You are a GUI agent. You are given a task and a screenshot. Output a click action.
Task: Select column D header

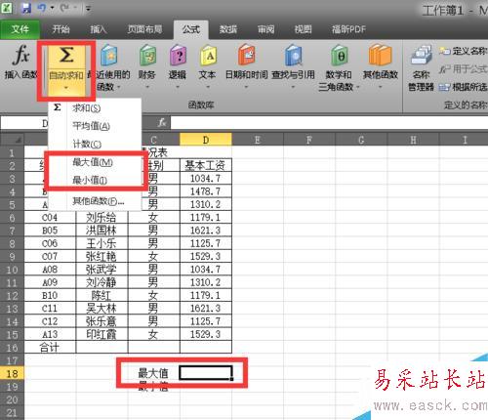[206, 140]
